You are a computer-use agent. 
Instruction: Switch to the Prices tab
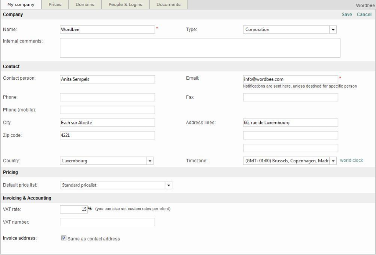pyautogui.click(x=55, y=5)
